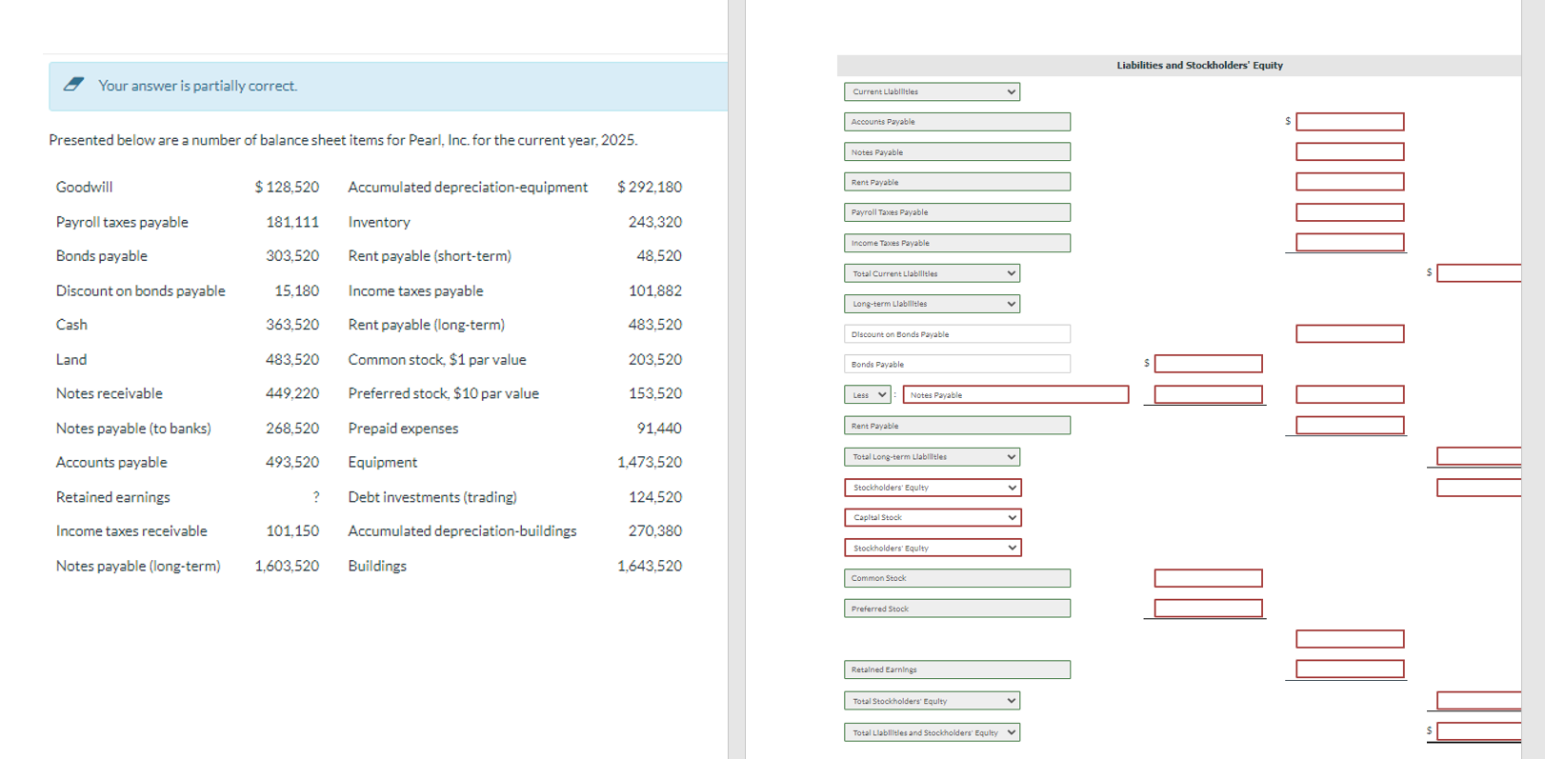Open Total Liabilities and Stockholders' Equity dropdown

pyautogui.click(x=932, y=732)
